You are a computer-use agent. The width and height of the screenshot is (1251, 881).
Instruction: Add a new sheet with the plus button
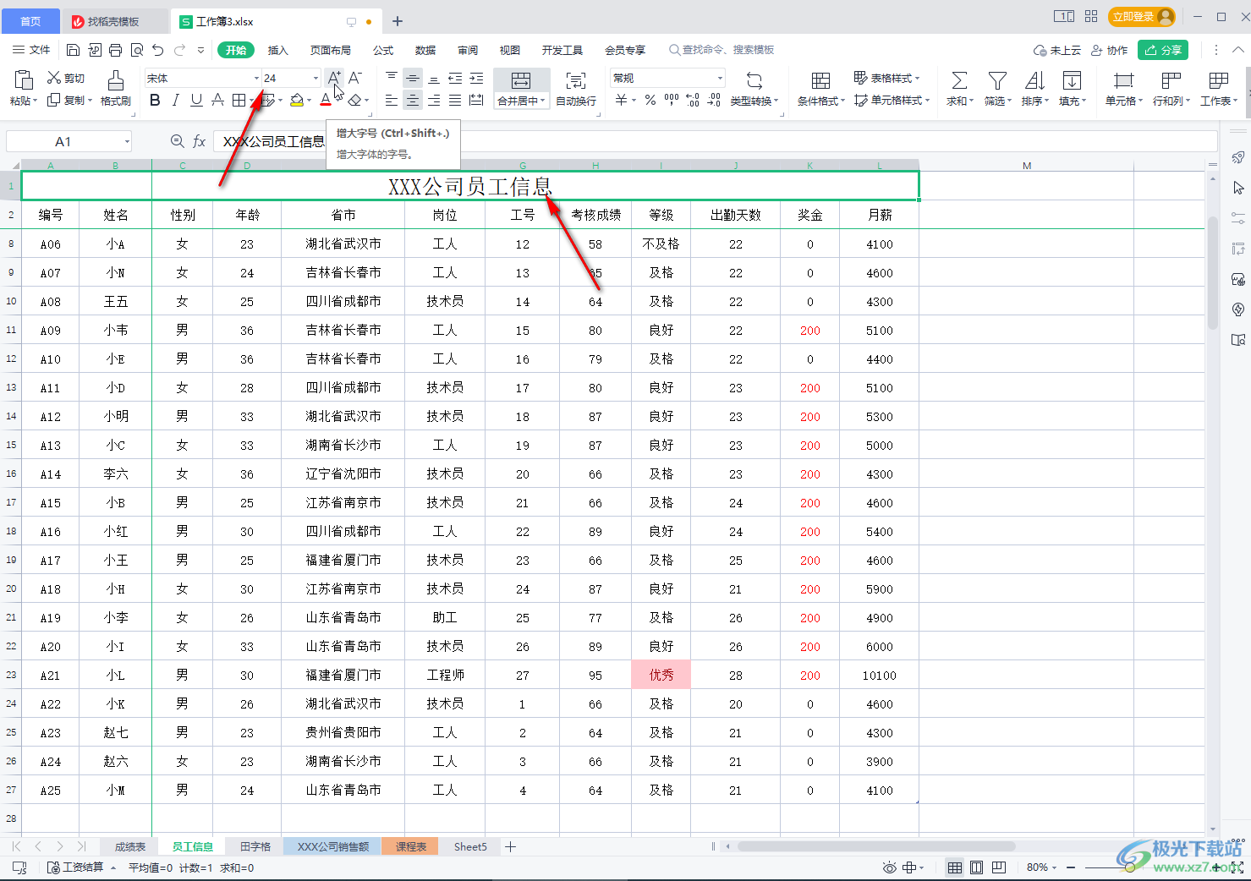[x=510, y=846]
